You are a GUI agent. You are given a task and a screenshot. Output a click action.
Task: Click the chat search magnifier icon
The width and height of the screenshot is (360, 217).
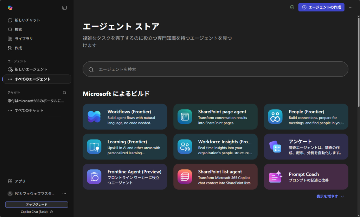click(64, 93)
